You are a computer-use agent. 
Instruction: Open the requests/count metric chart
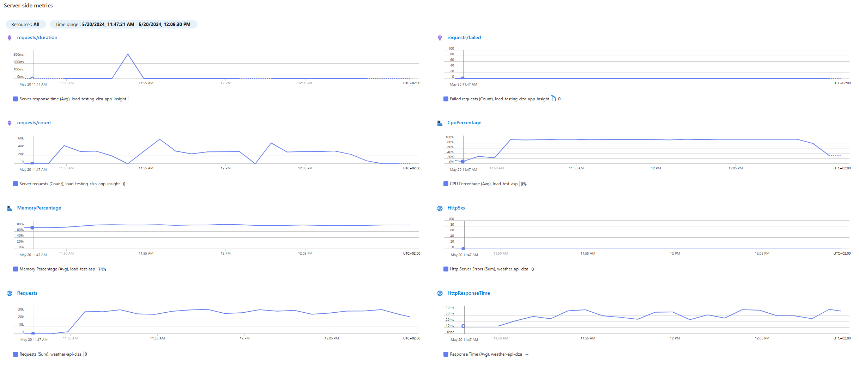[x=34, y=123]
